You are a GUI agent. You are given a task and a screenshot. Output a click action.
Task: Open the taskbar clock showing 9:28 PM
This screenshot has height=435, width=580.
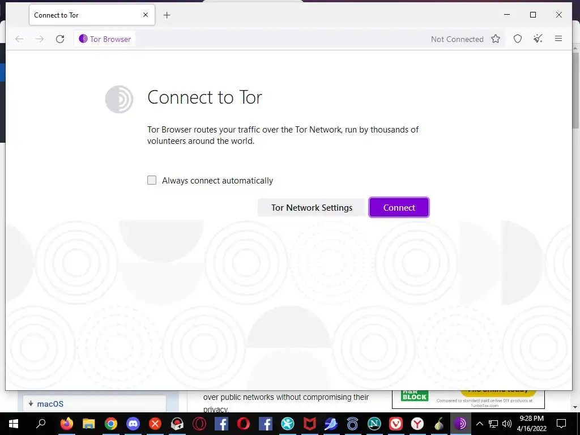point(531,424)
